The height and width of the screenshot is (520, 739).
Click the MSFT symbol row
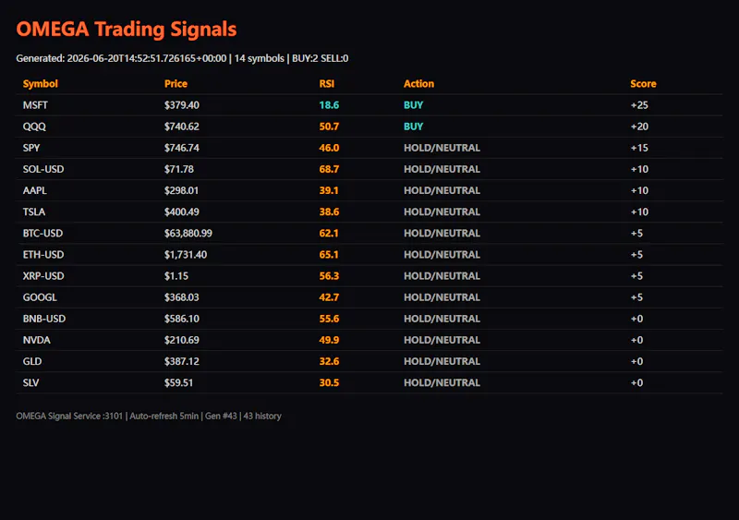(369, 105)
